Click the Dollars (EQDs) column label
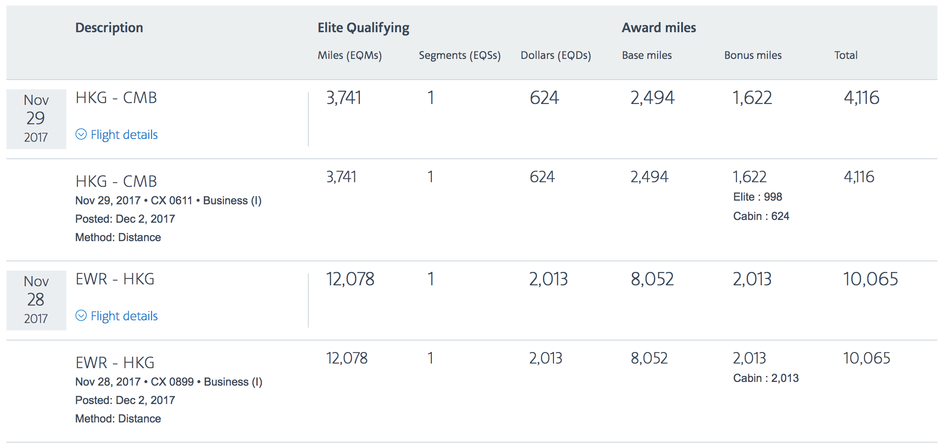Viewport: 942px width, 445px height. (555, 55)
